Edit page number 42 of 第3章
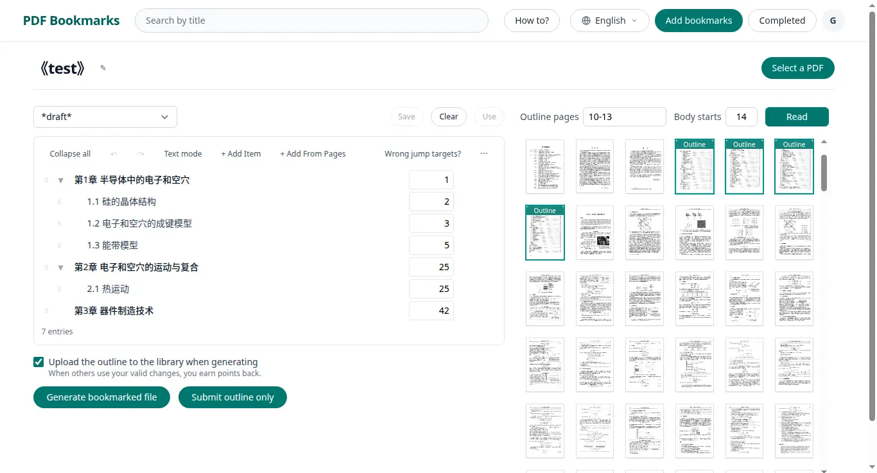This screenshot has width=877, height=473. pos(431,311)
